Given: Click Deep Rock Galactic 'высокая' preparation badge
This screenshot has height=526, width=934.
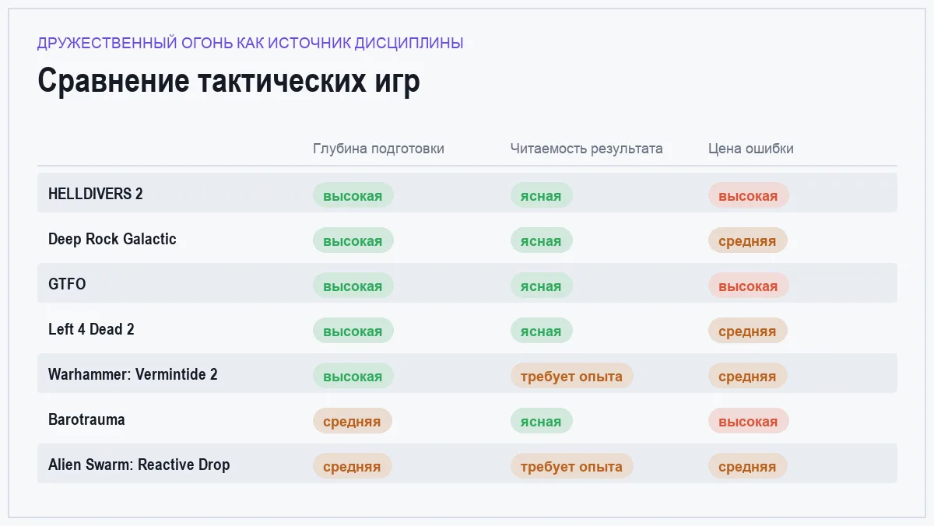Looking at the screenshot, I should (x=353, y=240).
